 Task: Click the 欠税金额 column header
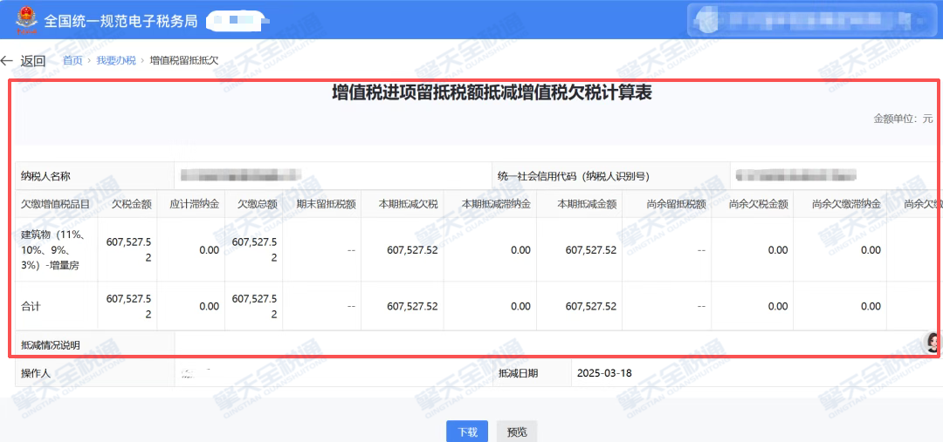[132, 204]
